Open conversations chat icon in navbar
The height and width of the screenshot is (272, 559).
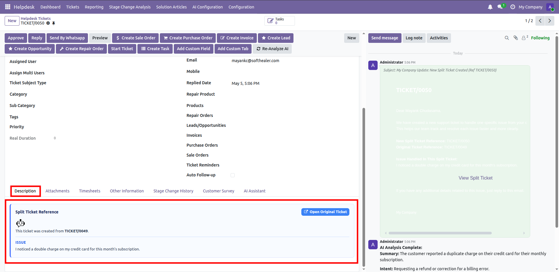[x=500, y=7]
